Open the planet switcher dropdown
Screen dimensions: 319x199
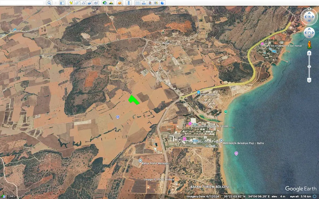(x=120, y=3)
